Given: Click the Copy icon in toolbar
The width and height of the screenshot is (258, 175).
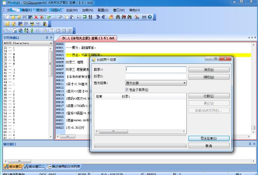Looking at the screenshot, I should click(66, 17).
